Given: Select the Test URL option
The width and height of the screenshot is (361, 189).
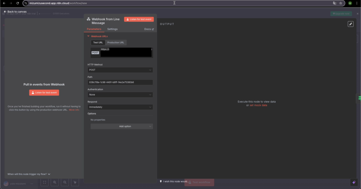Looking at the screenshot, I should [98, 43].
